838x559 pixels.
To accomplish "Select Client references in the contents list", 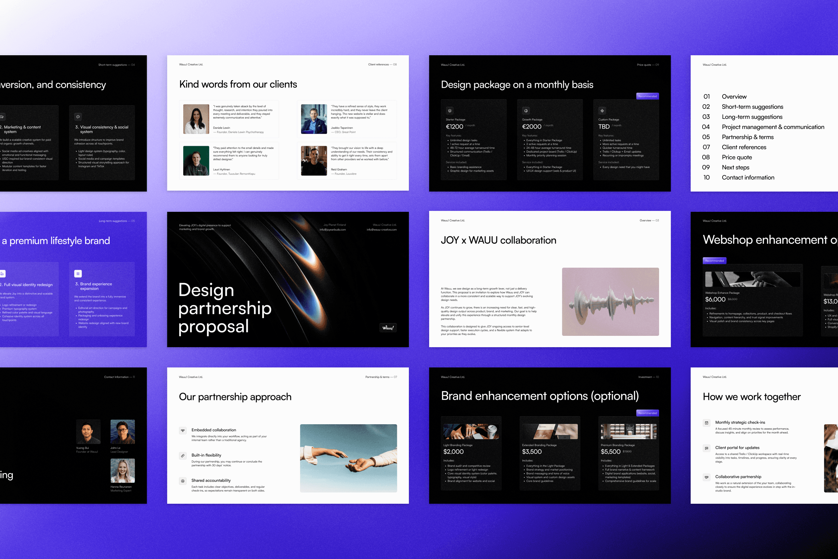I will [744, 147].
